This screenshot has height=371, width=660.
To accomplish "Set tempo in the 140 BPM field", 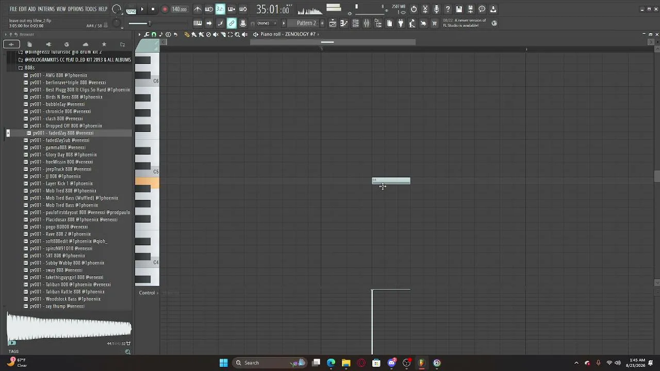I will 179,9.
